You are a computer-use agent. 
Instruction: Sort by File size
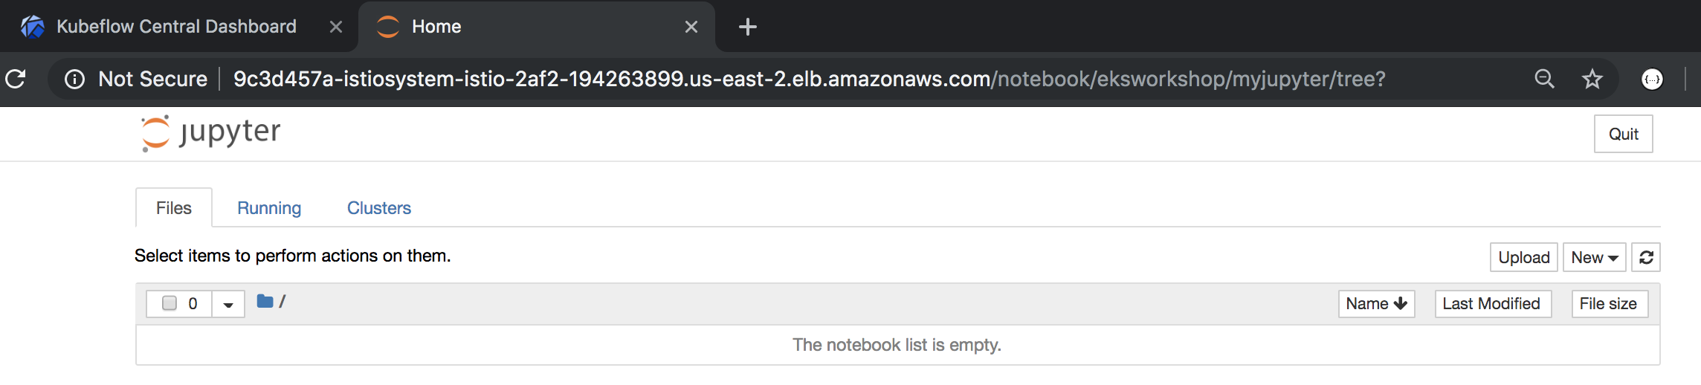coord(1609,303)
